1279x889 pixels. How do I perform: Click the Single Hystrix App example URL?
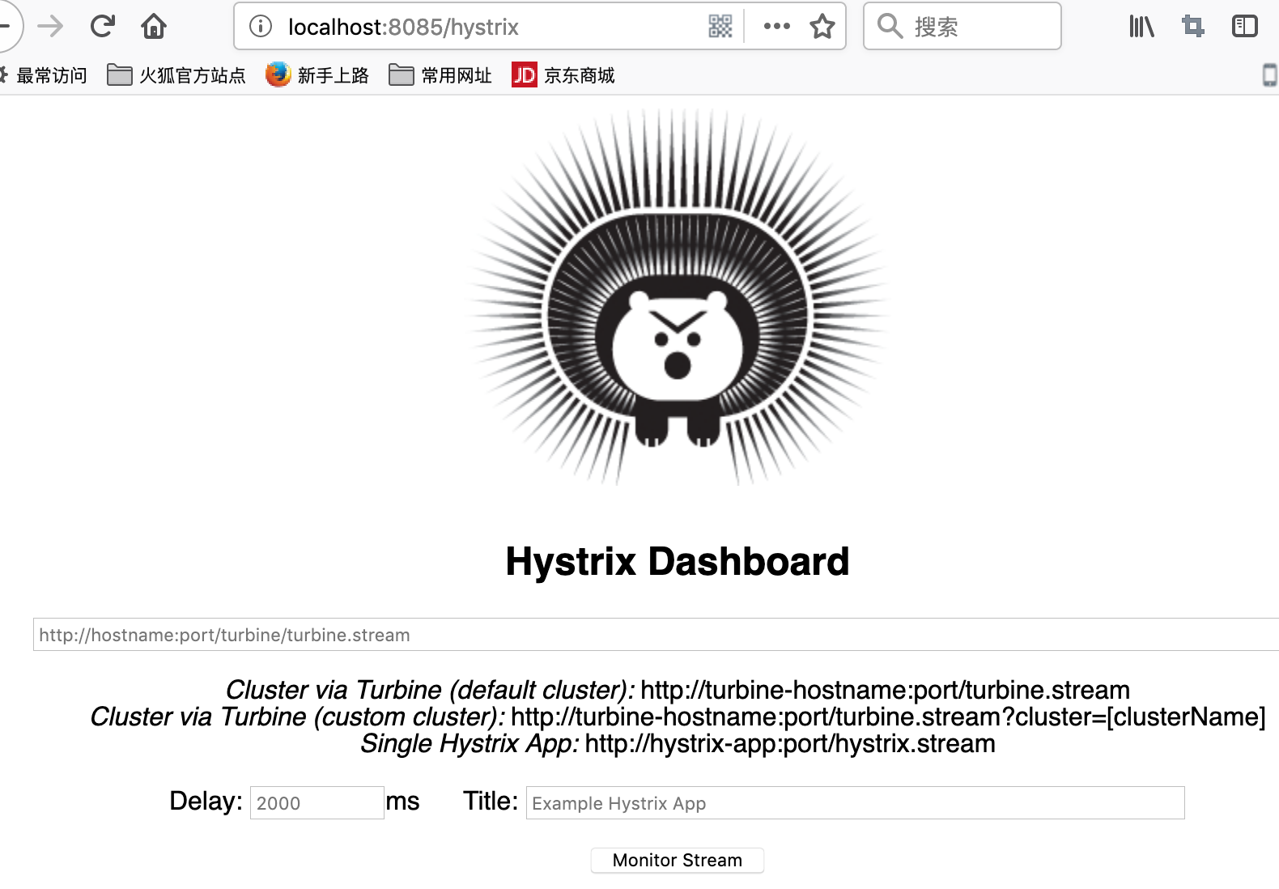790,743
